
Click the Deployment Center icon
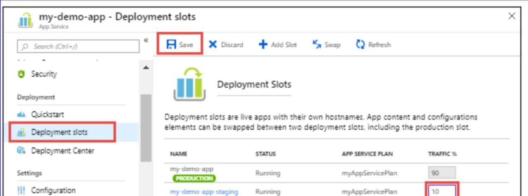click(22, 151)
